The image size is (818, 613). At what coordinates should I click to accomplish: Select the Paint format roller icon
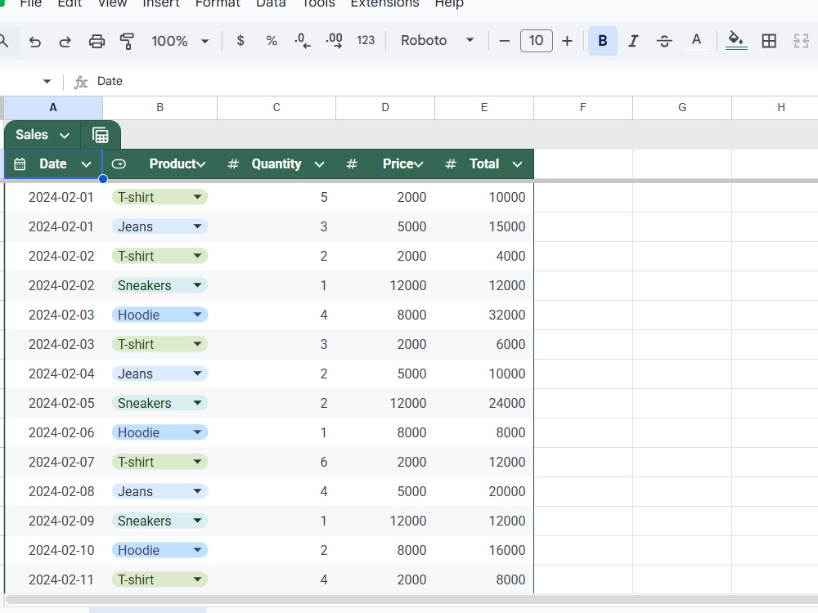[127, 41]
